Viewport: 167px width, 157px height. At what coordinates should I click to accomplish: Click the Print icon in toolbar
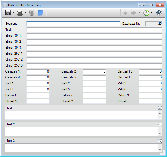coord(20,13)
